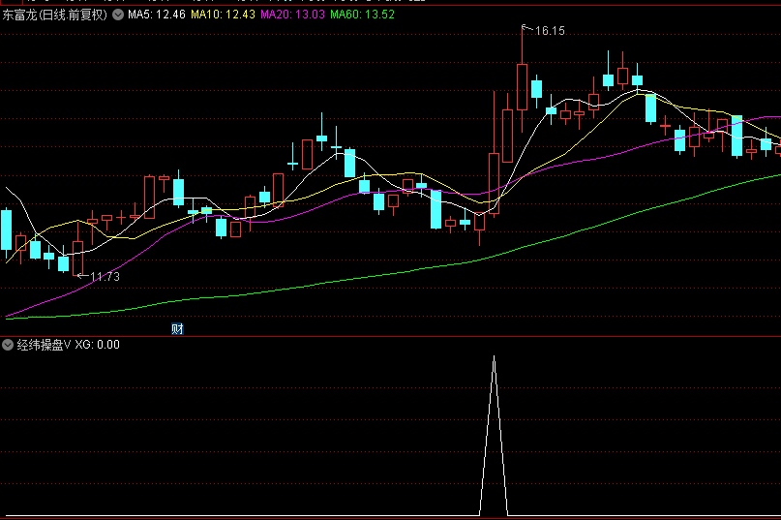Select the 东富龙(日线.前复权) chart title
The height and width of the screenshot is (520, 781).
[x=55, y=15]
